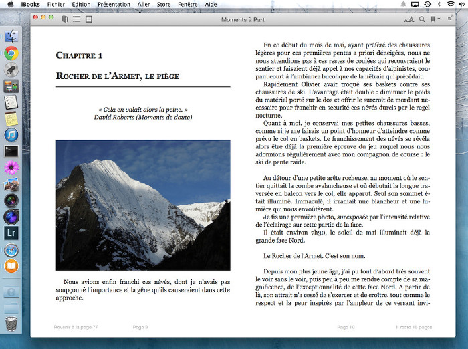468x349 pixels.
Task: Open Mission Control icon in Dock
Action: (11, 86)
